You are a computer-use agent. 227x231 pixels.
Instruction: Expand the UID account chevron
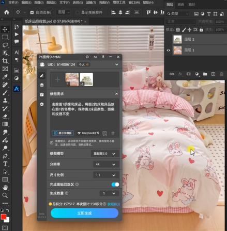click(117, 64)
